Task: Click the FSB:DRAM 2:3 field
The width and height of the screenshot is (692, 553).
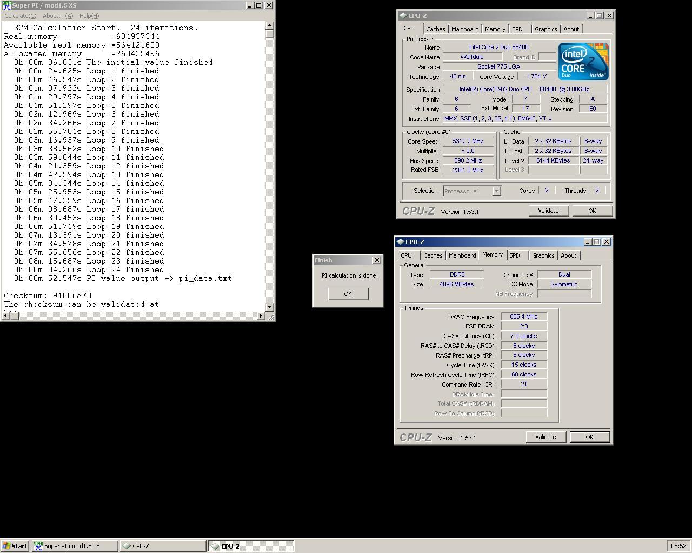Action: pyautogui.click(x=524, y=326)
